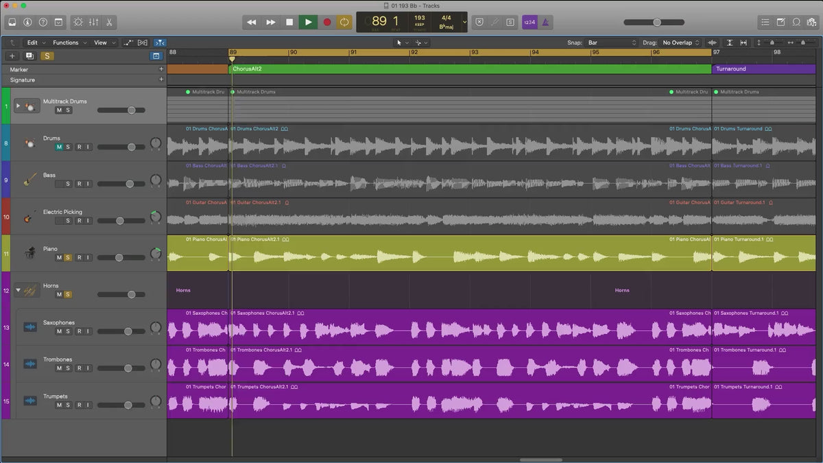Unmute the Drums track

pyautogui.click(x=59, y=147)
